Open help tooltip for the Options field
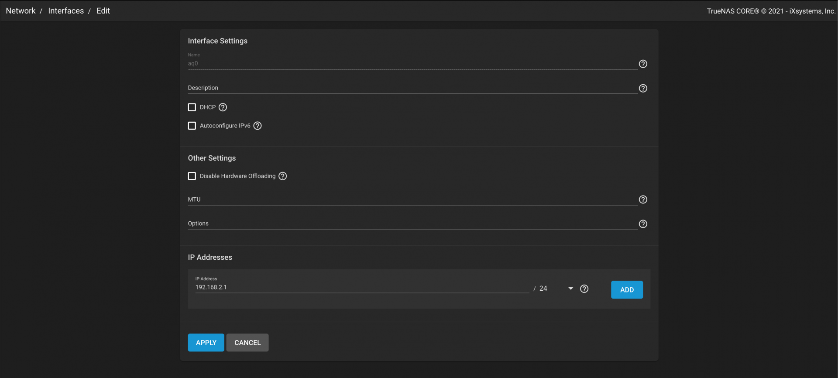 643,224
